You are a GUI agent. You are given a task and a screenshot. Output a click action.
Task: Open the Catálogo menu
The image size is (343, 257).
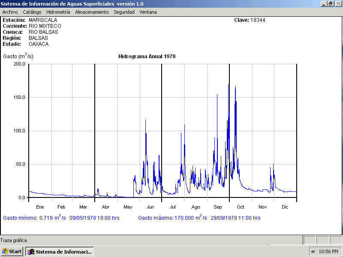[32, 12]
